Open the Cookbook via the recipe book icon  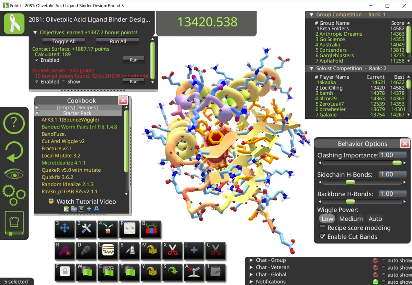pos(14,223)
